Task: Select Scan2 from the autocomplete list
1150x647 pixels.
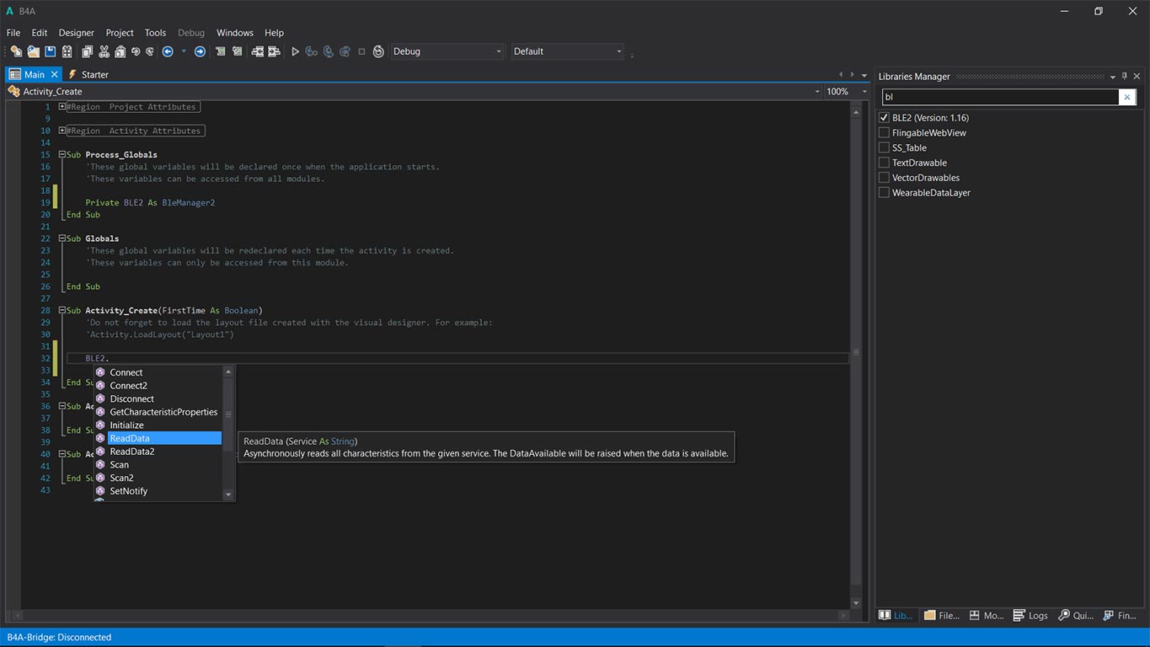Action: point(121,478)
